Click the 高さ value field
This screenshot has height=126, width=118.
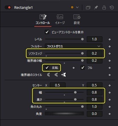click(94, 100)
